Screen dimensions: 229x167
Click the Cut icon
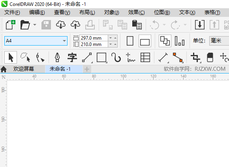108,25
